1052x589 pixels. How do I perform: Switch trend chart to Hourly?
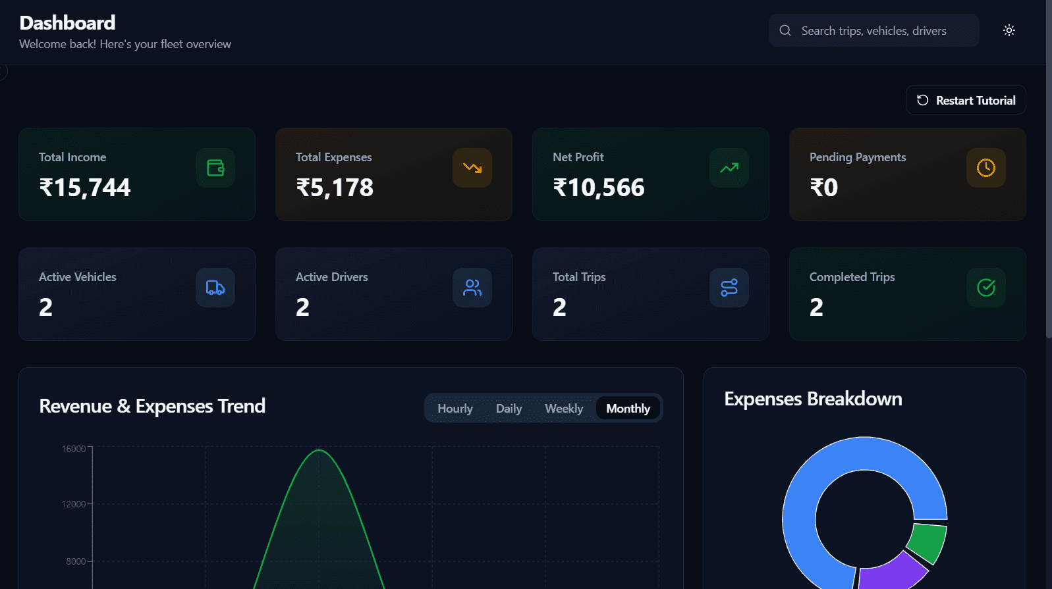455,408
